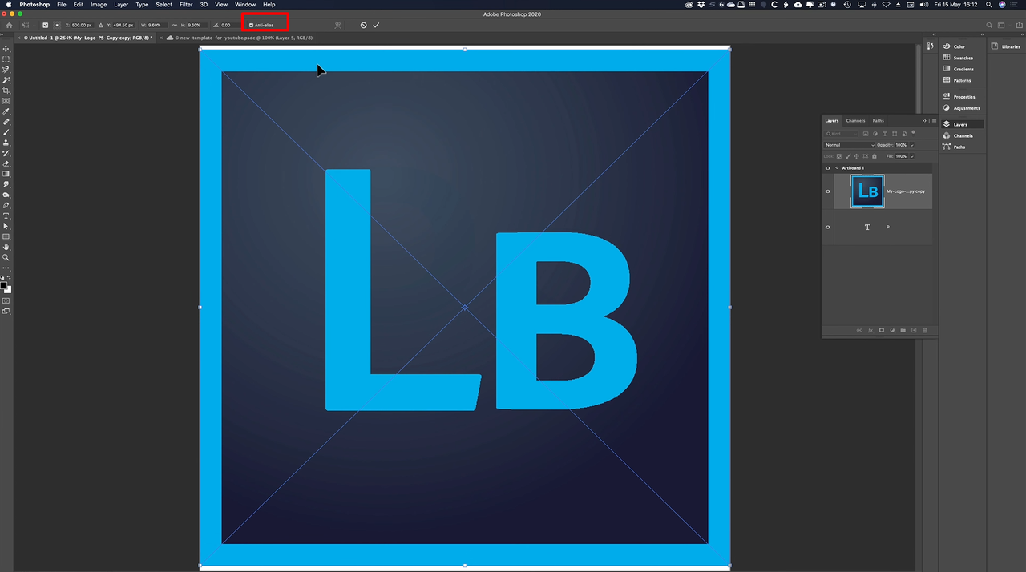The width and height of the screenshot is (1026, 572).
Task: Hide the text layer P
Action: point(828,227)
